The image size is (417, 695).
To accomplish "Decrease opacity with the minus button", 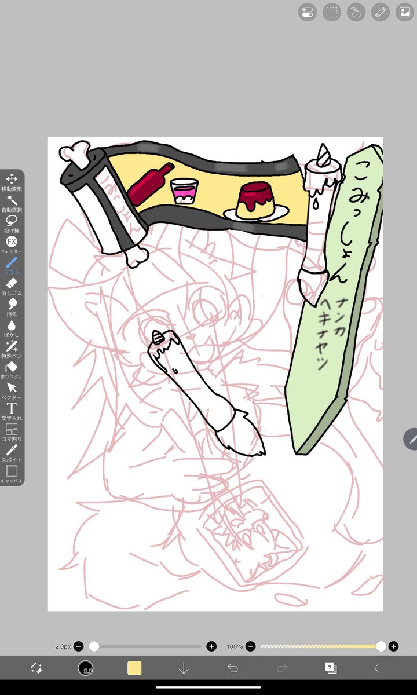I will point(250,646).
